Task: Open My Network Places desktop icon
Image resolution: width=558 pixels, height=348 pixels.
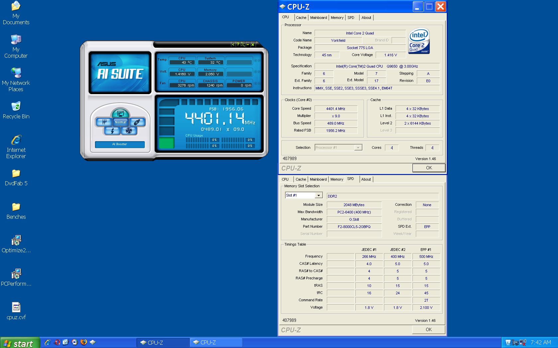Action: [x=16, y=80]
